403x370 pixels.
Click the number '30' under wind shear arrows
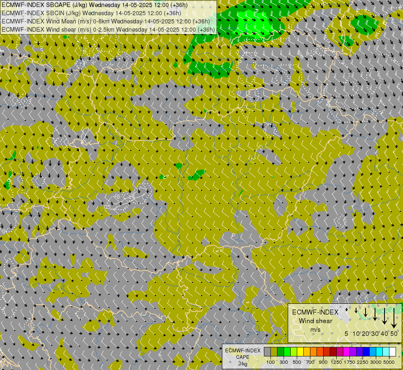click(x=375, y=333)
